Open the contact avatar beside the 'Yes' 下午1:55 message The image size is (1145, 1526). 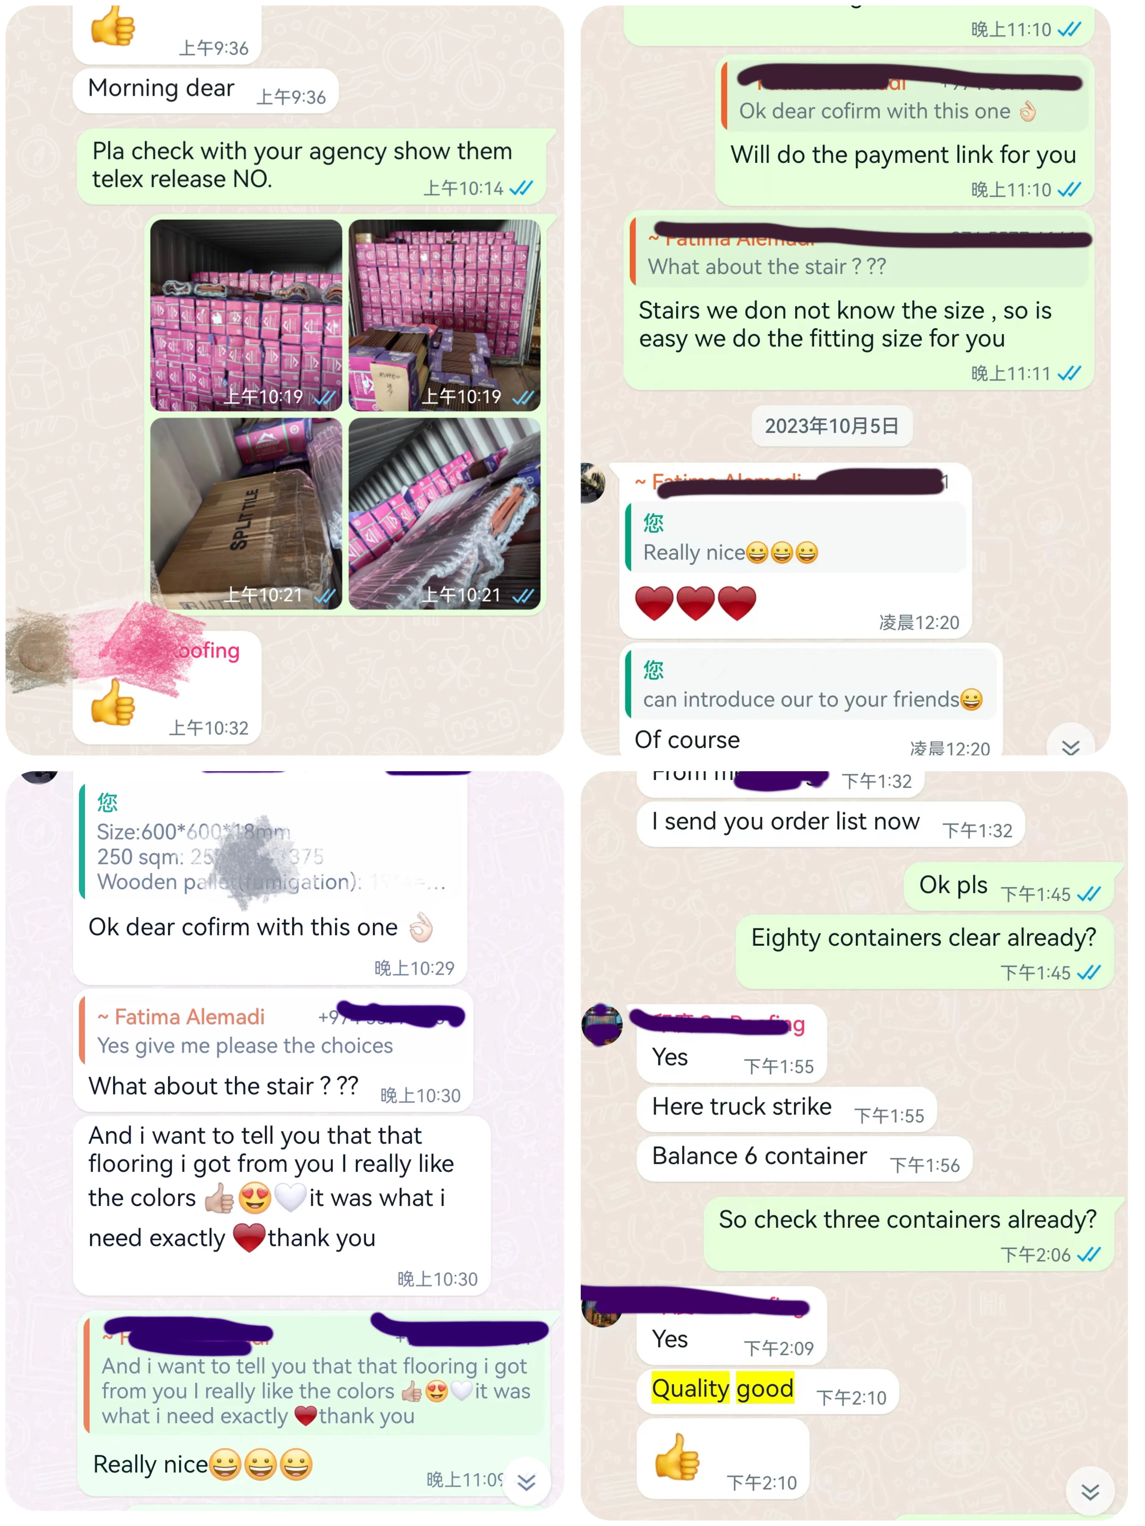tap(602, 1025)
